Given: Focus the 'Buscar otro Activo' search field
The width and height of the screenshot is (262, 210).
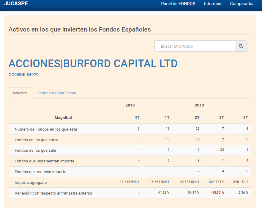Looking at the screenshot, I should pyautogui.click(x=195, y=46).
